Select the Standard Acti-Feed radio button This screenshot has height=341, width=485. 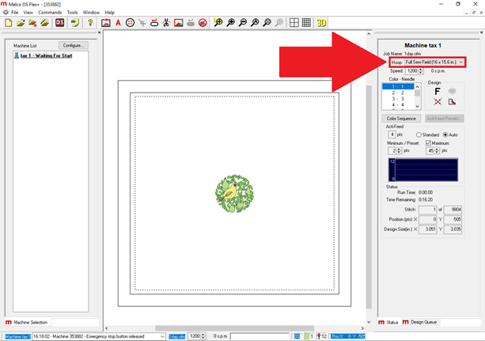tap(419, 135)
